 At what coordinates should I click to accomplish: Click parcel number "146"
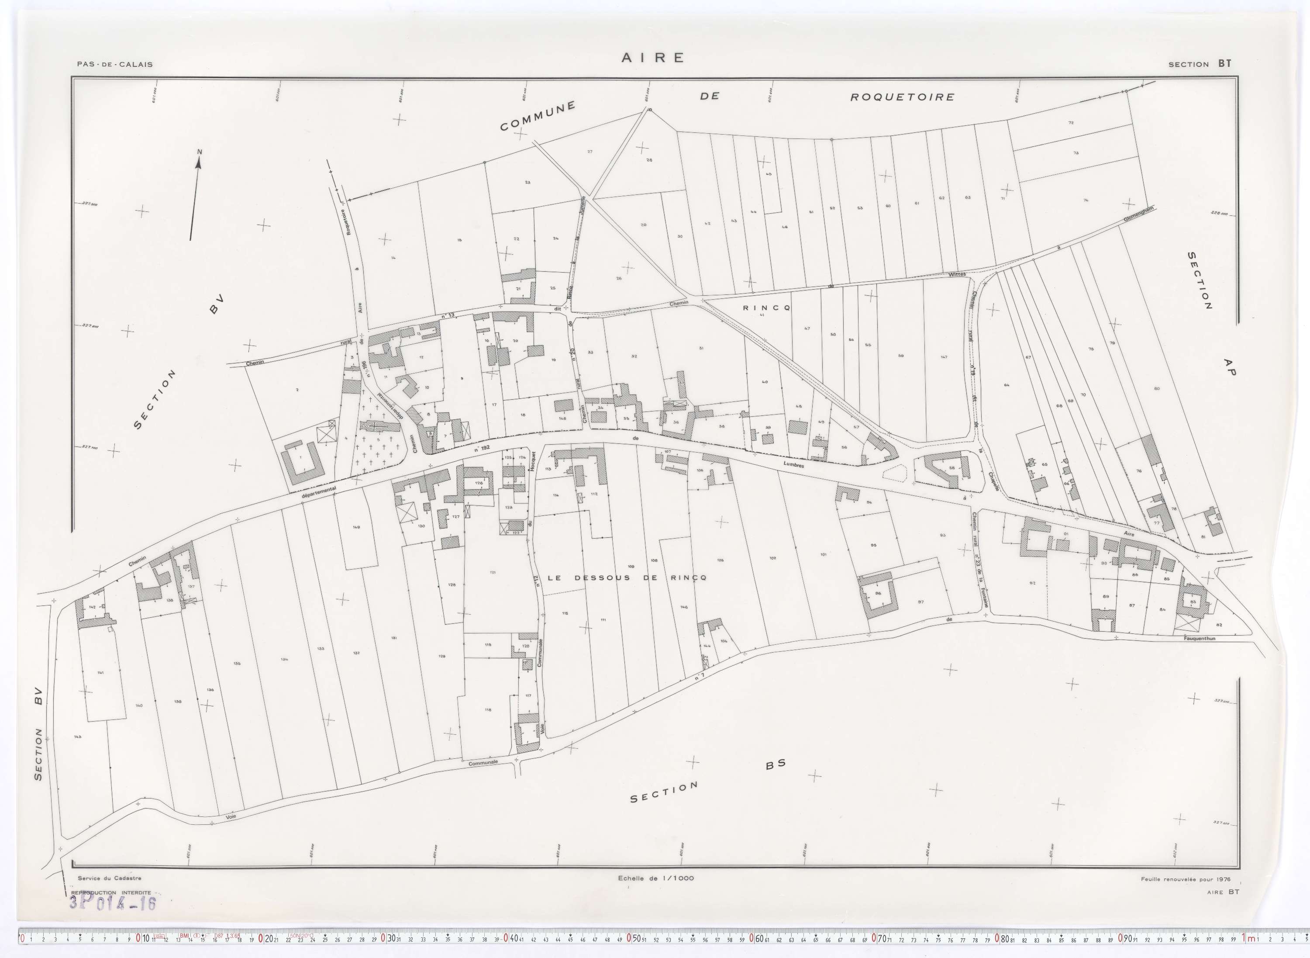tap(684, 607)
